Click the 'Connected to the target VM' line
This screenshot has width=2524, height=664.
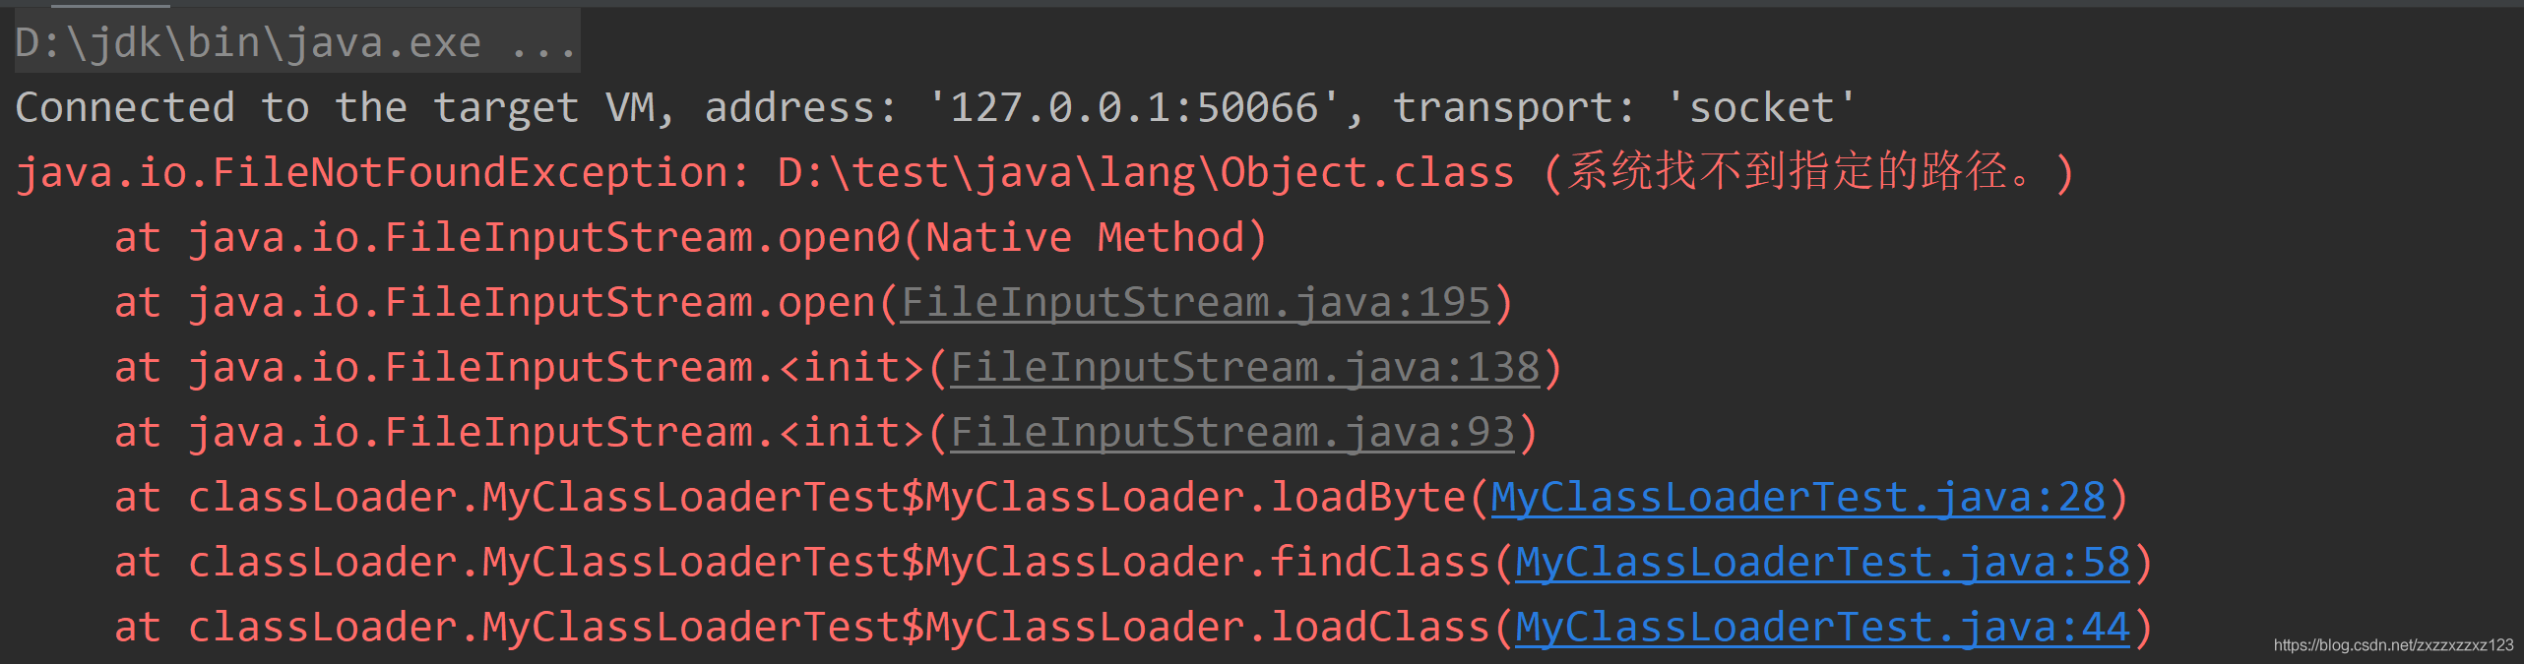point(345,108)
